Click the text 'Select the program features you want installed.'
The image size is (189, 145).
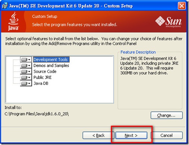[75, 25]
